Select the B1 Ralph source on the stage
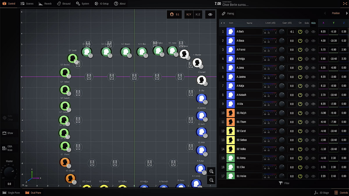Image resolution: width=349 pixels, height=196 pixels. pos(70,178)
